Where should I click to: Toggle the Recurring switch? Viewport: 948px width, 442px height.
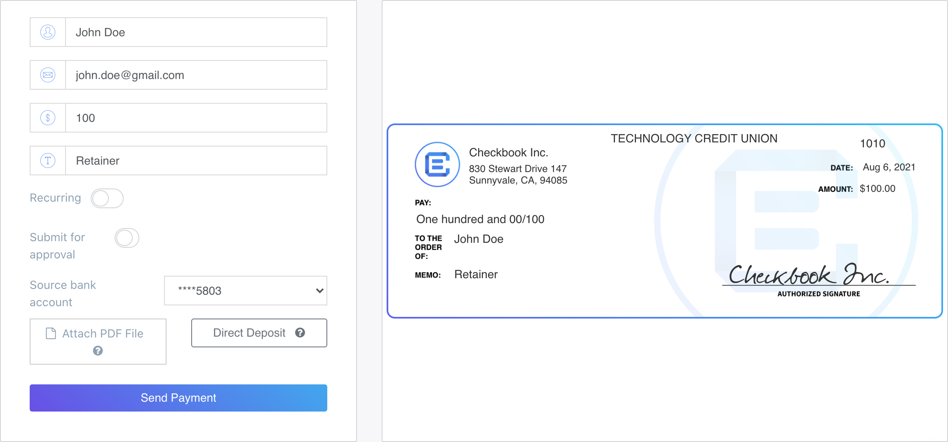click(107, 198)
